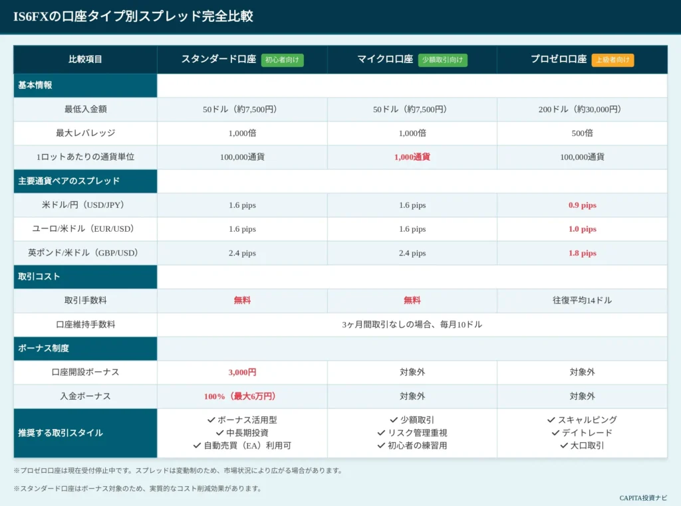This screenshot has width=681, height=506.
Task: Click マイクロ口座 leverage 1,000倍 cell
Action: click(412, 133)
